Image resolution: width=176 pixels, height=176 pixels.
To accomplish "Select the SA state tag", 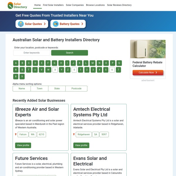I will [x=96, y=134].
